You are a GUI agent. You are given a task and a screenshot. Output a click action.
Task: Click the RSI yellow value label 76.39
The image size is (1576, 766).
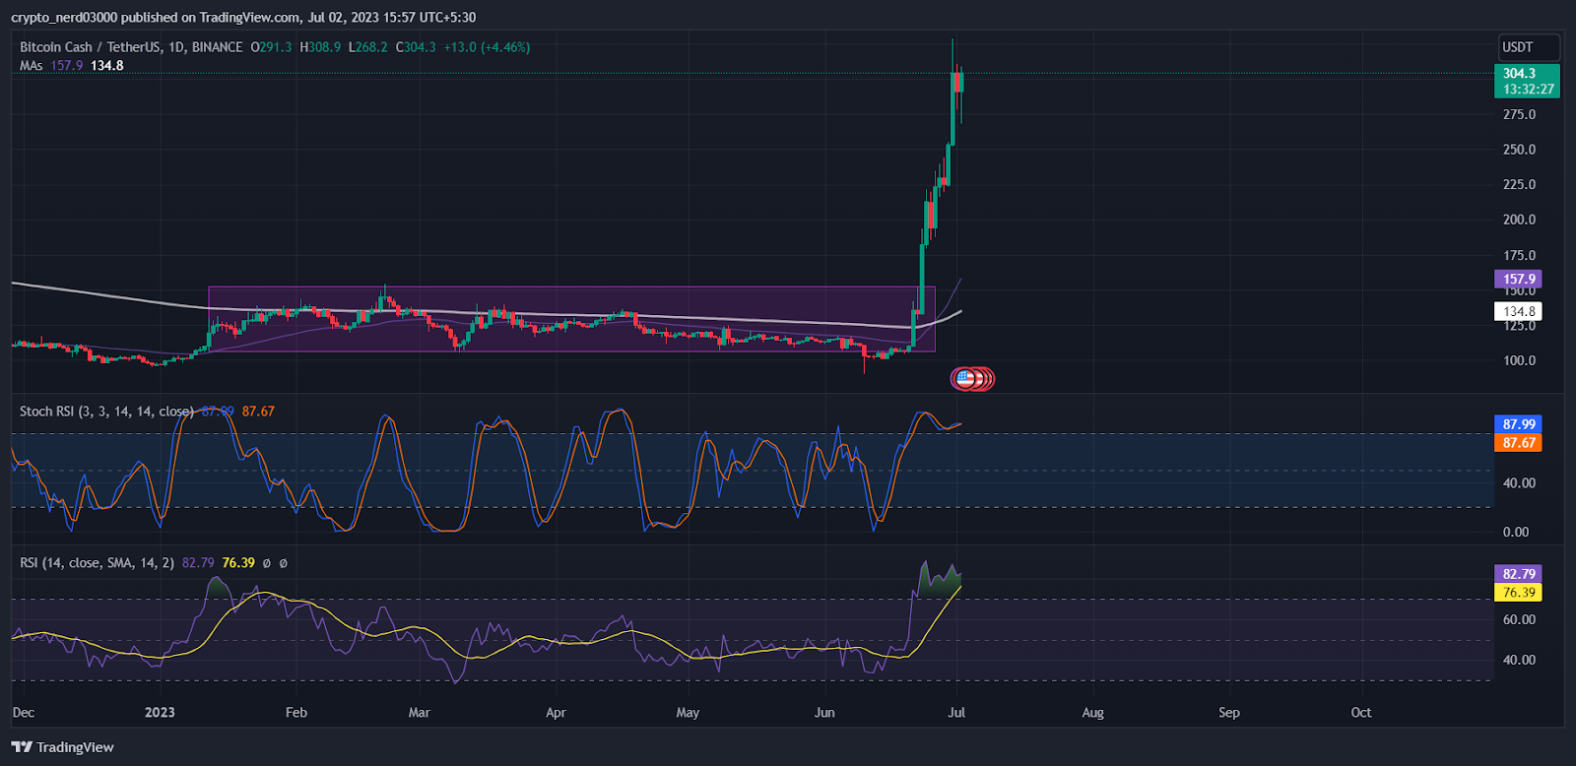tap(1518, 592)
